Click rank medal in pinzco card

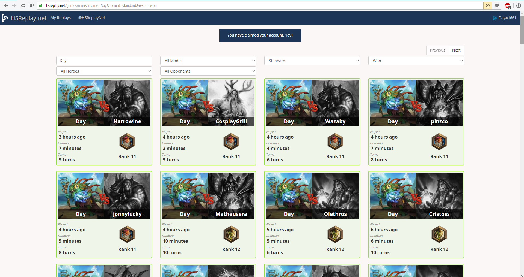(439, 141)
